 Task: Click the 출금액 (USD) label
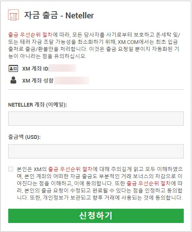[x=24, y=137]
